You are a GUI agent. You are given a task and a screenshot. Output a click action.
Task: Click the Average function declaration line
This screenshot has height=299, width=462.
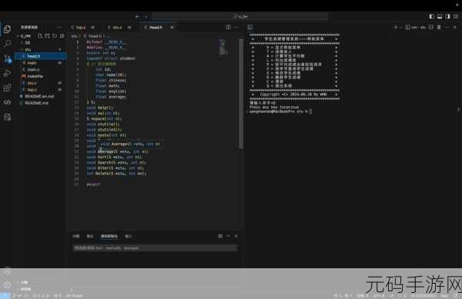click(118, 151)
